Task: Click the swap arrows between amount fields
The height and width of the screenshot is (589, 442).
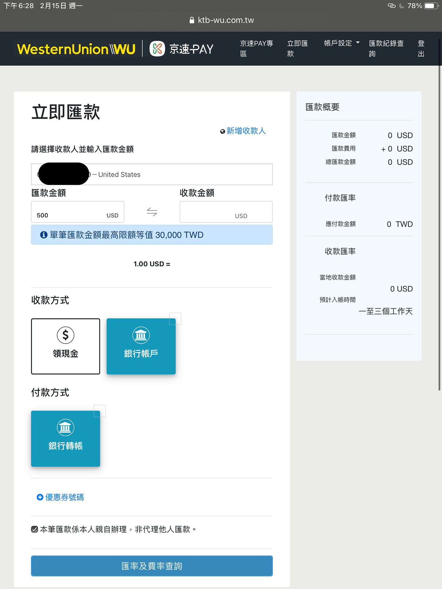Action: coord(152,212)
